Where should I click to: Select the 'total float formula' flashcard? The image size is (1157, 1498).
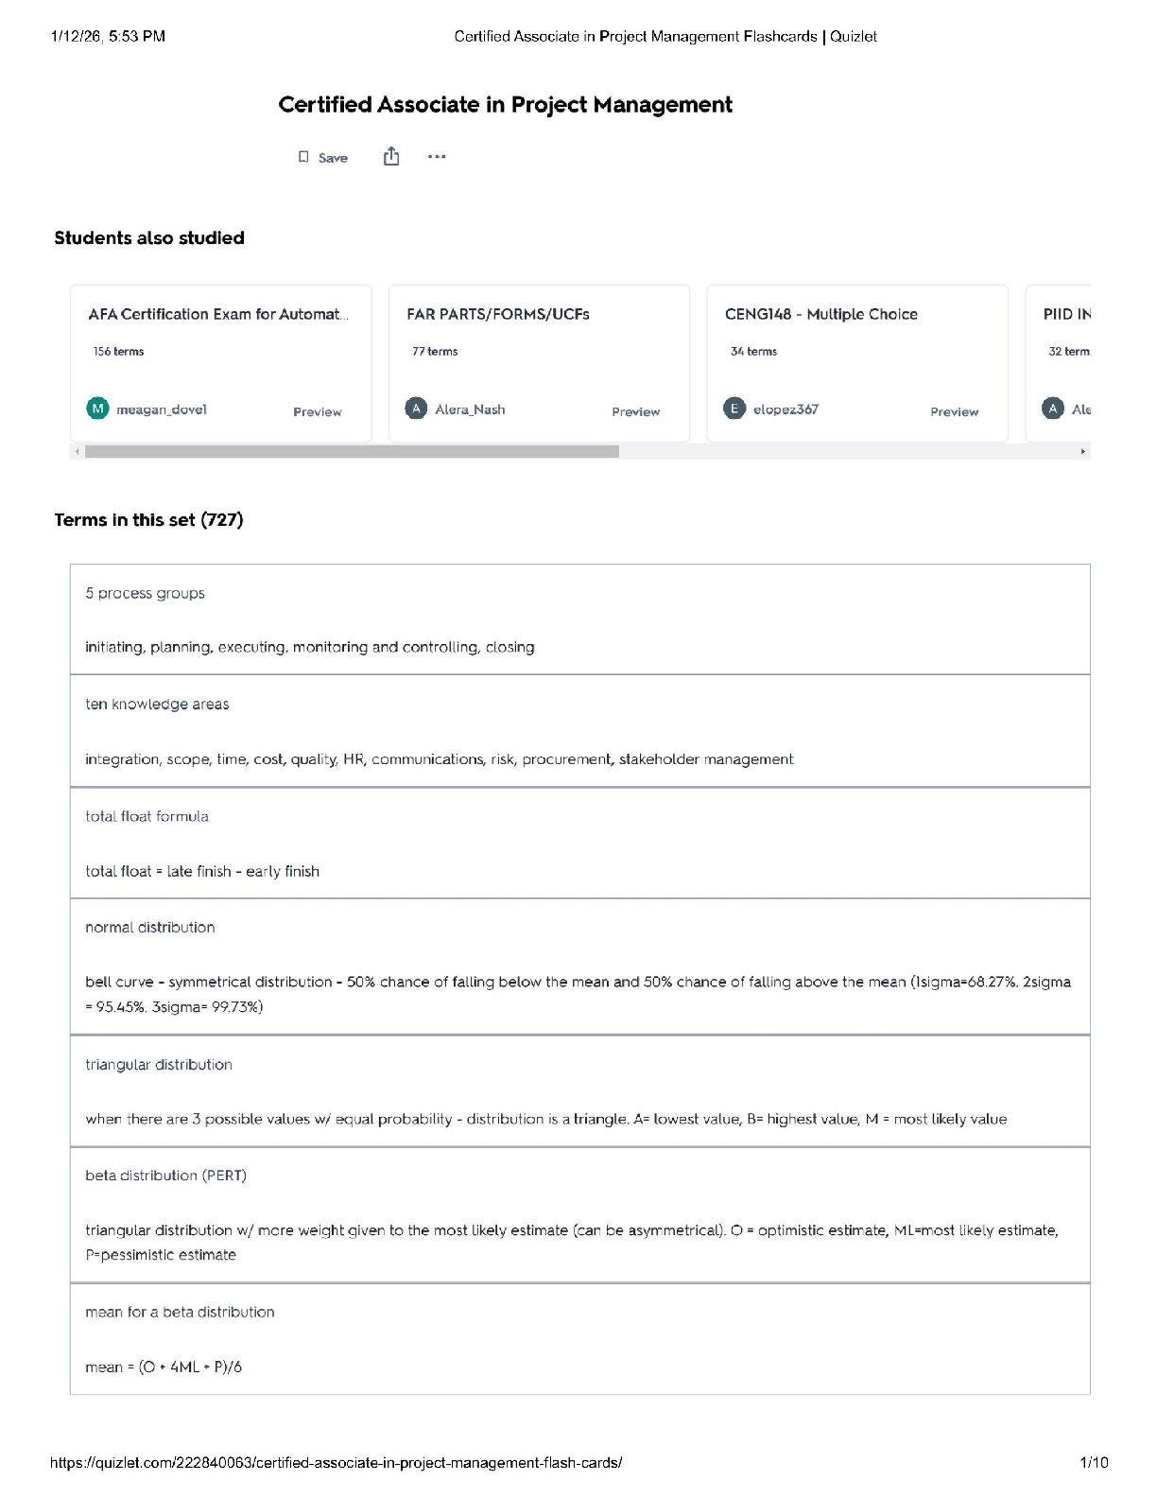click(x=147, y=816)
